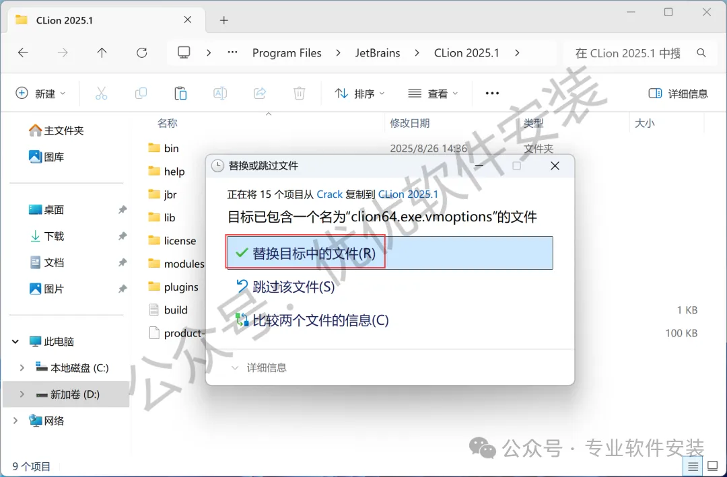Viewport: 727px width, 477px height.
Task: Select the bin folder
Action: tap(163, 148)
